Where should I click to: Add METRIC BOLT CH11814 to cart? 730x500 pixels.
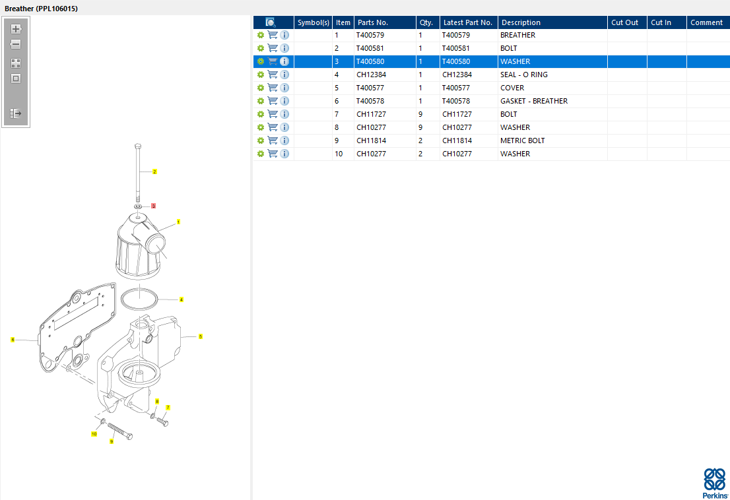coord(273,141)
